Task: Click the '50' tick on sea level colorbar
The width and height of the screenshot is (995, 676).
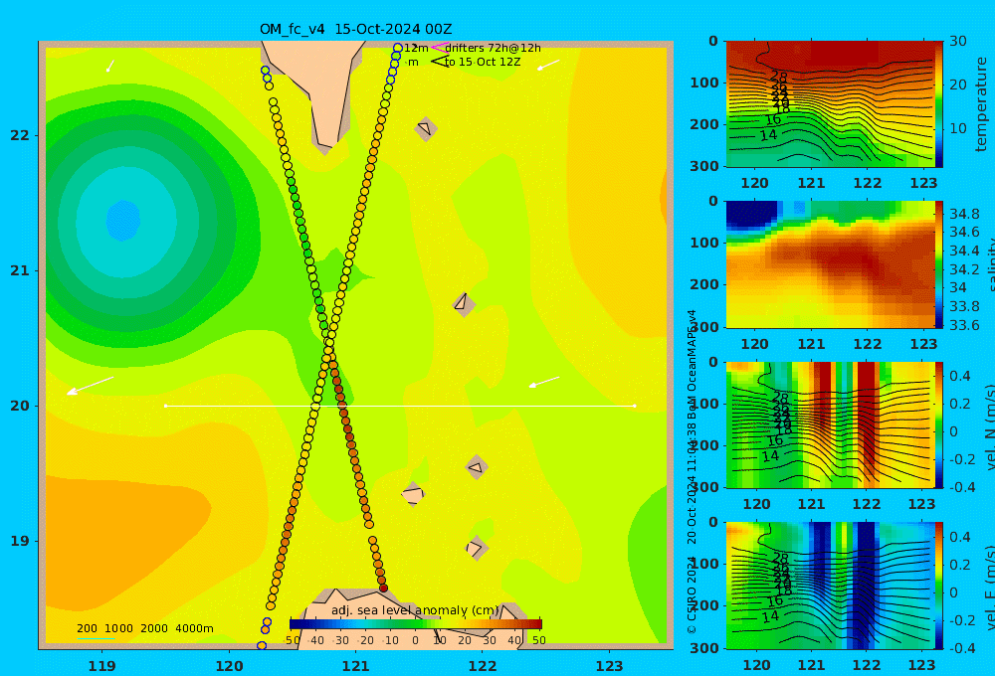Action: click(x=538, y=640)
